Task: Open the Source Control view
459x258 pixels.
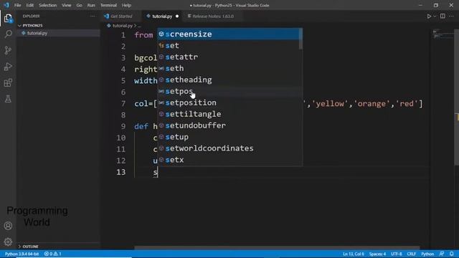Action: coord(8,50)
